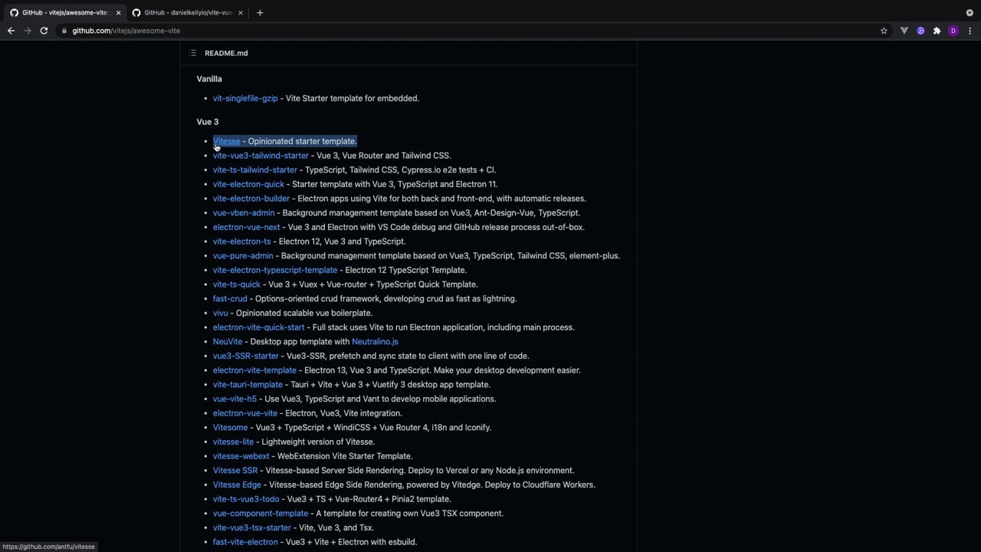Click the site lock icon in address bar
Viewport: 981px width, 552px height.
[x=64, y=31]
